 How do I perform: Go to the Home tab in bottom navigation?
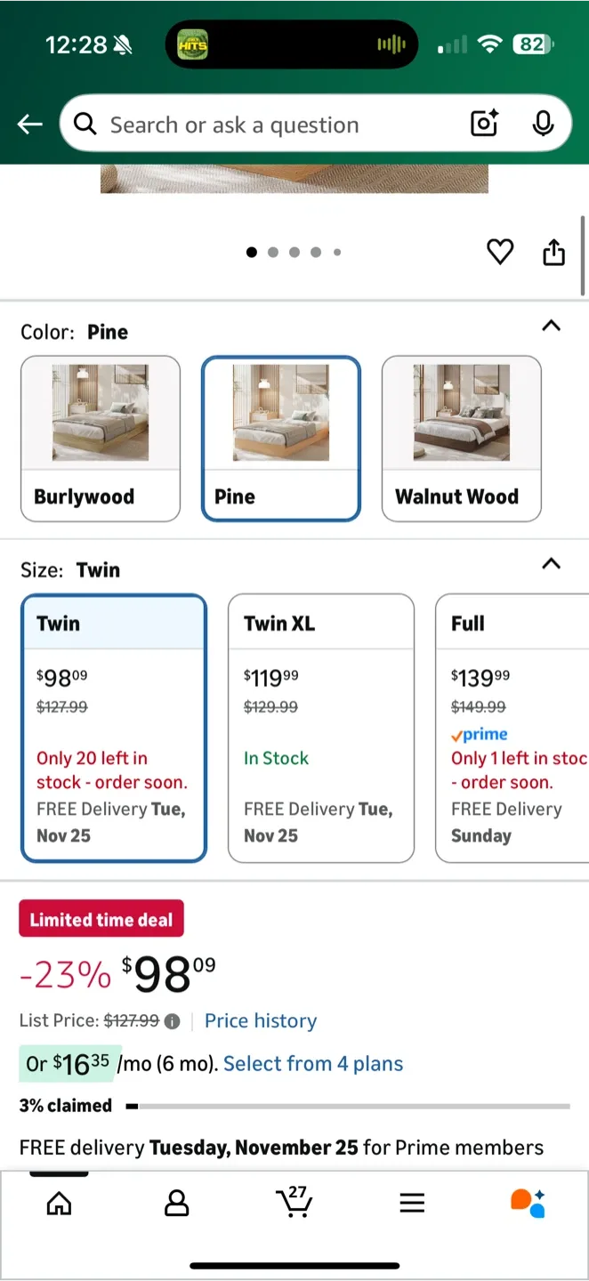(x=59, y=1203)
